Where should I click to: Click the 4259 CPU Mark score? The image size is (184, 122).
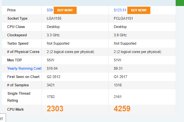coord(122,109)
